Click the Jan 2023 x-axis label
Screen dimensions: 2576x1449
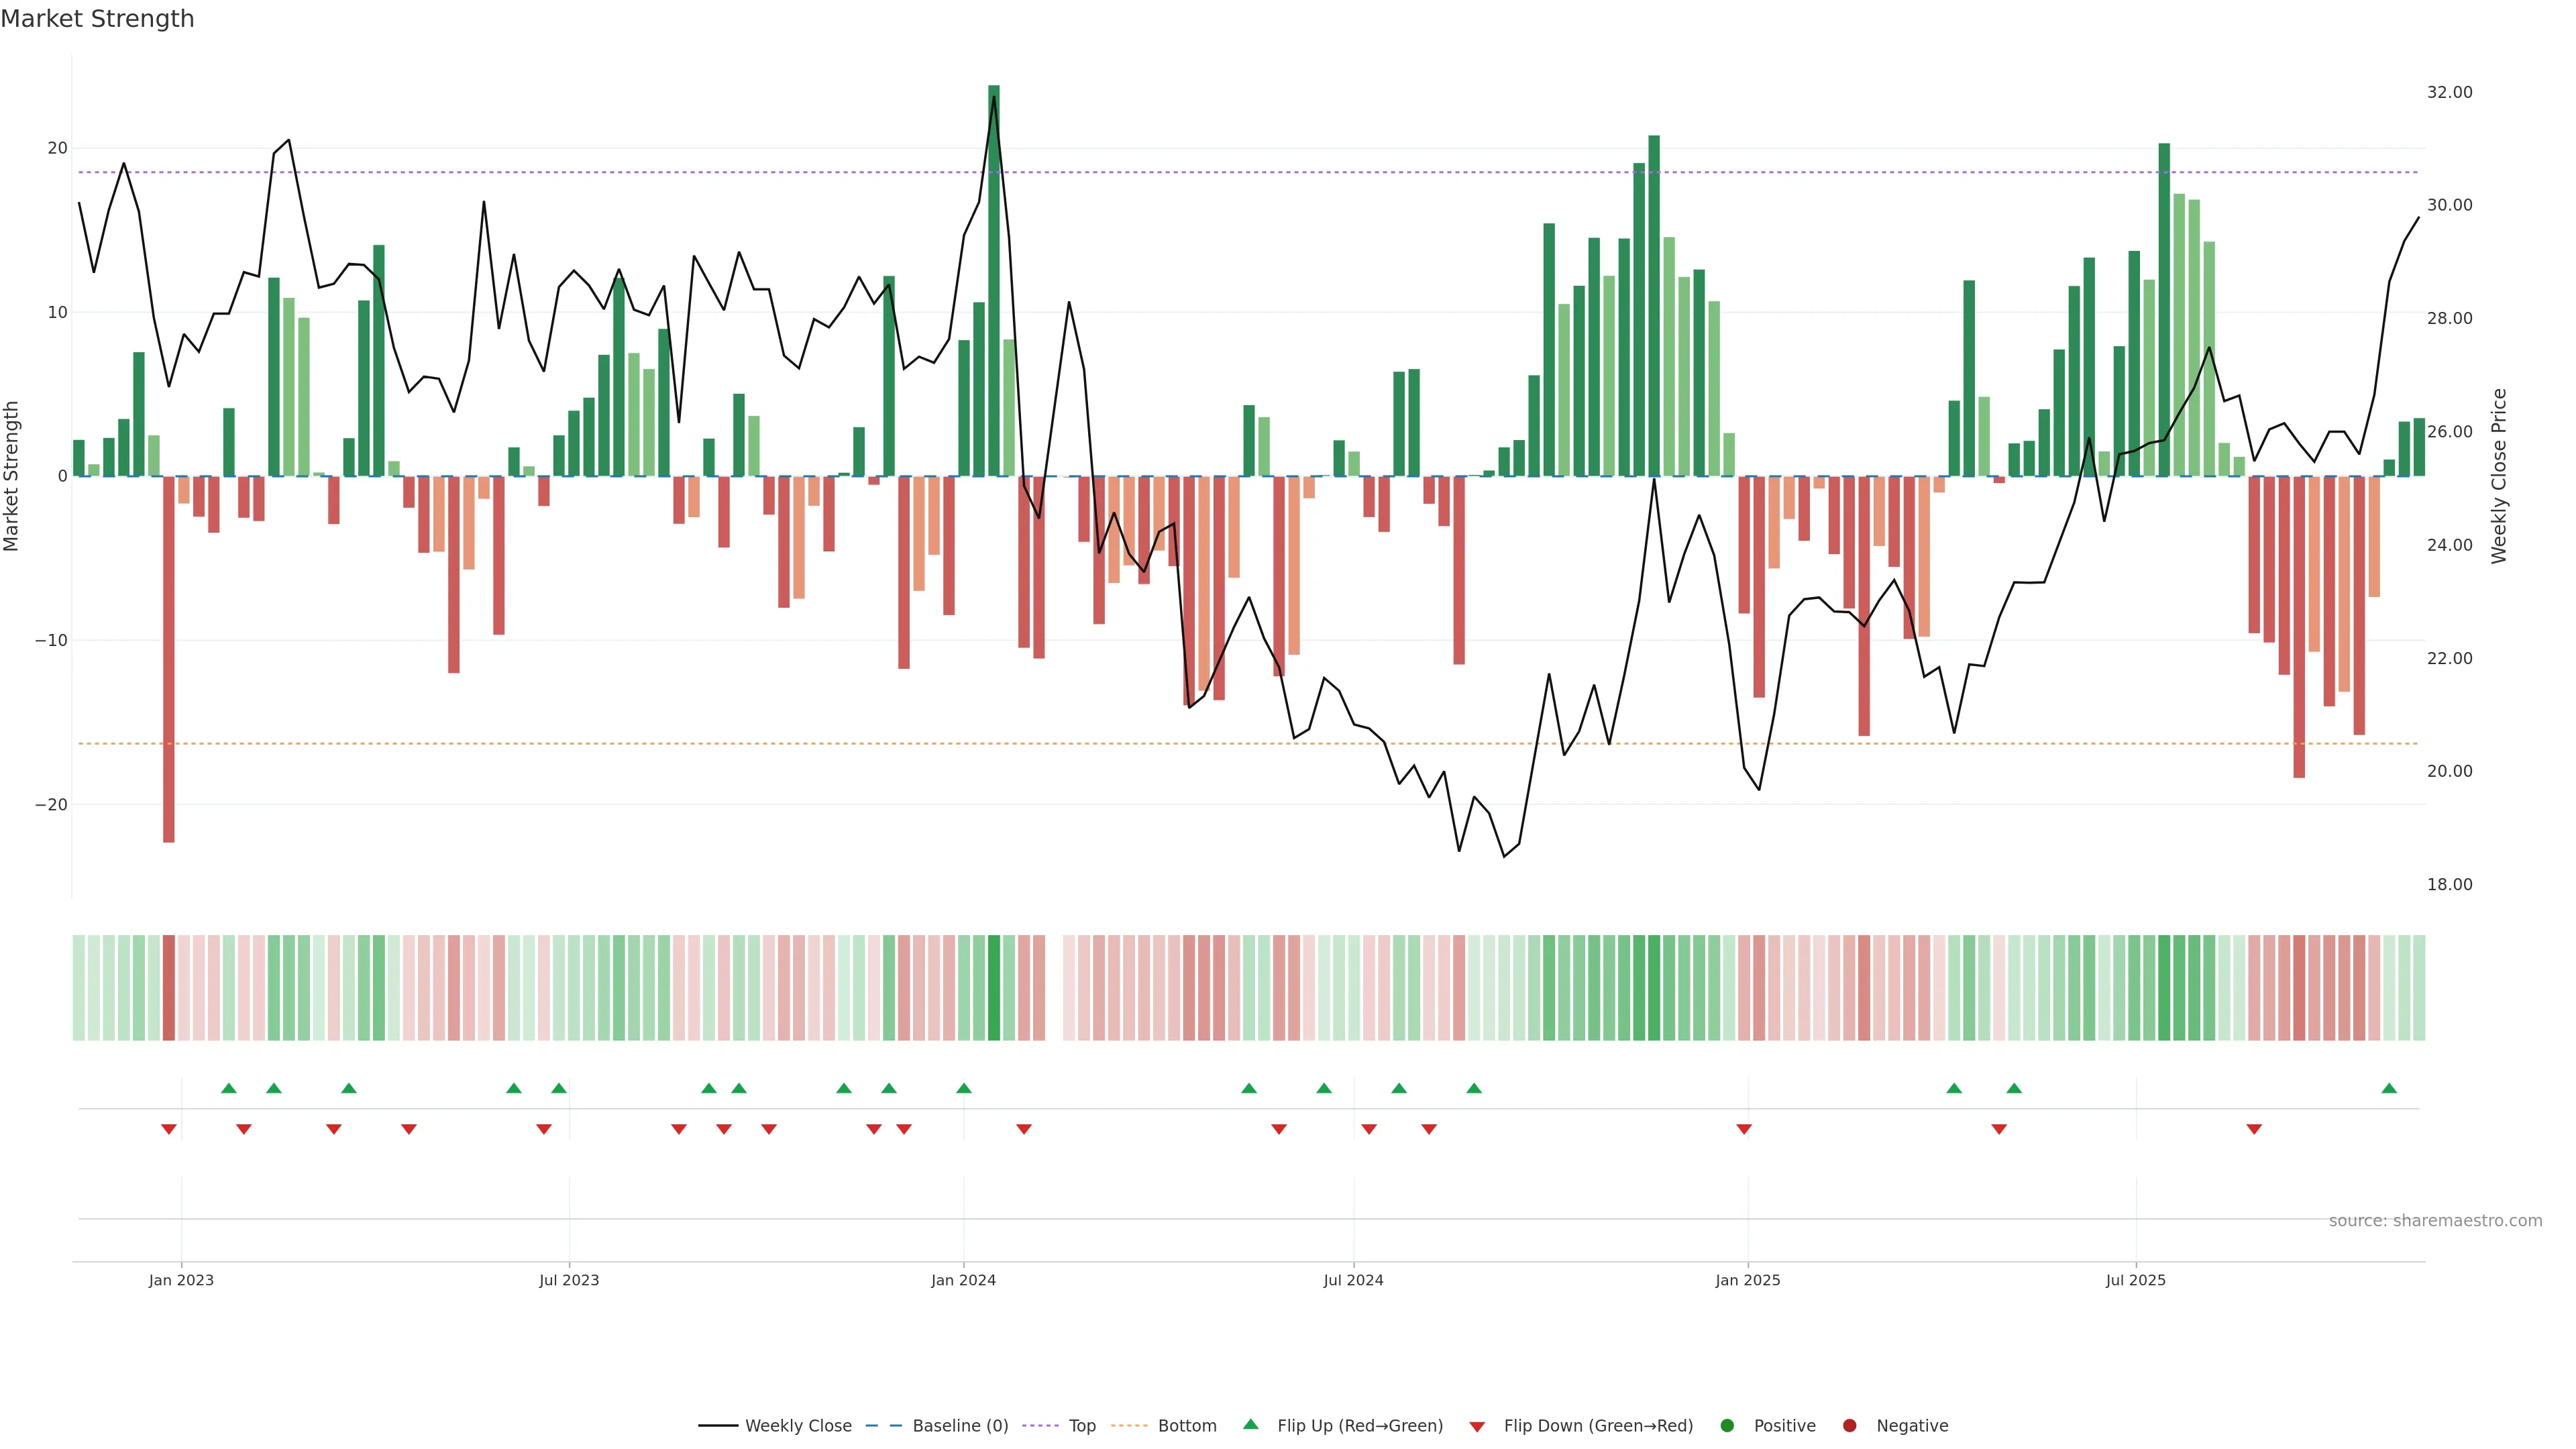point(181,1280)
